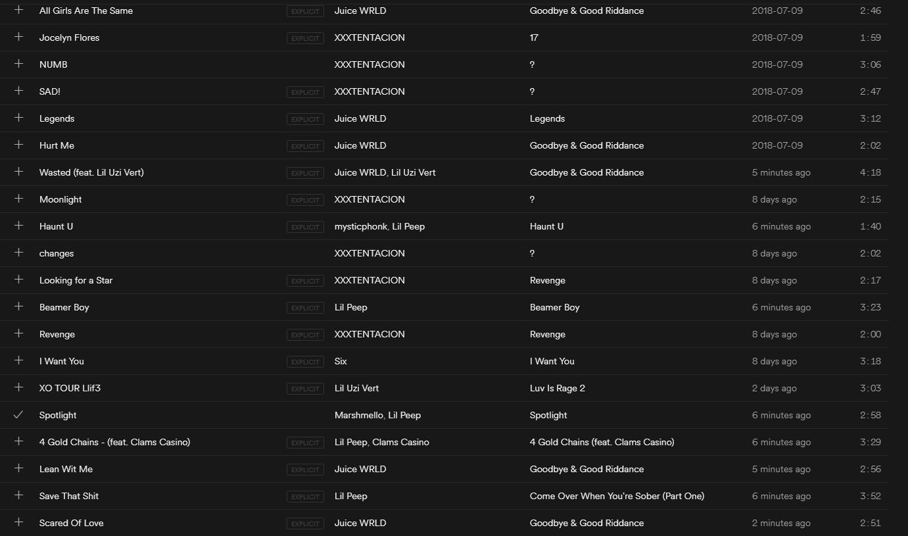Open Luv Is Rage 2 album
Viewport: 908px width, 536px height.
point(558,388)
